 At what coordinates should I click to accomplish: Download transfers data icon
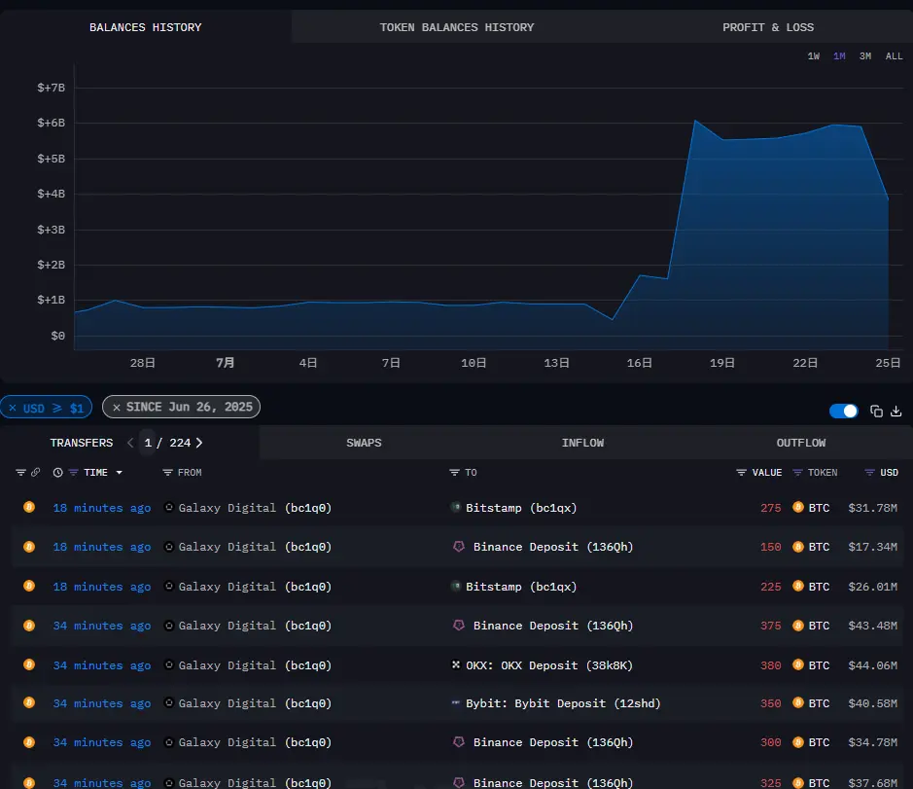(896, 412)
